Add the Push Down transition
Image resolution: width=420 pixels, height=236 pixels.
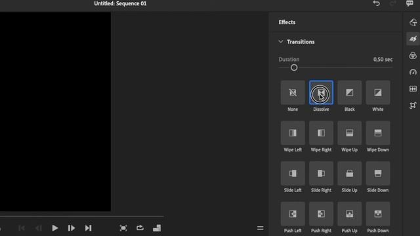[378, 214]
